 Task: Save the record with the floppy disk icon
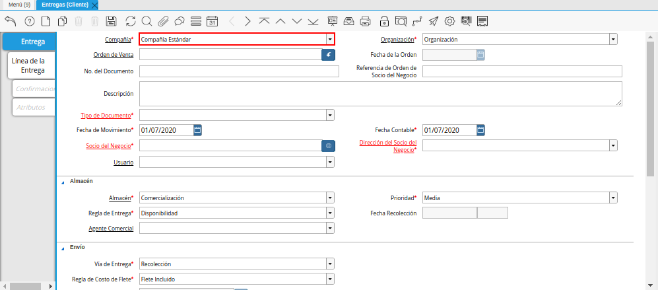(111, 21)
